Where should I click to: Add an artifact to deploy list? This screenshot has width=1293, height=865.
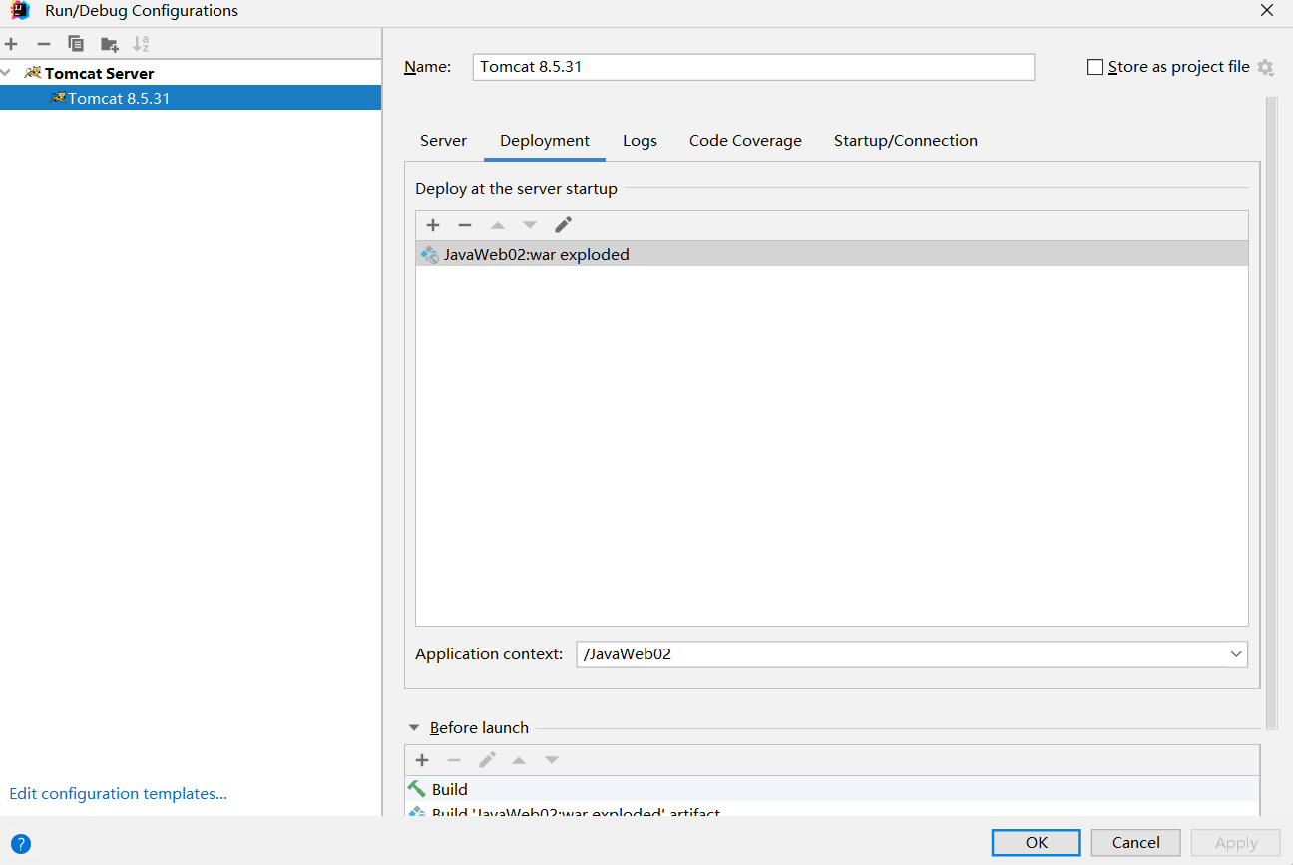[x=432, y=225]
